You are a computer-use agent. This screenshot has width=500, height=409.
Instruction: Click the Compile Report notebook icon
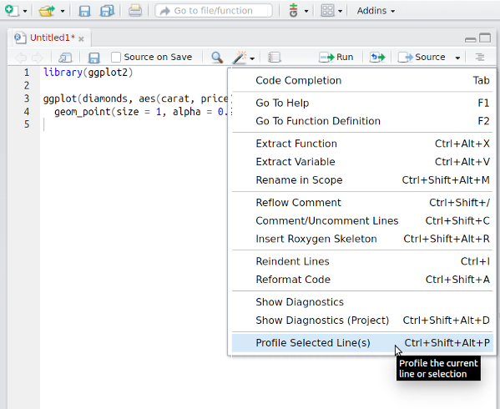(274, 58)
